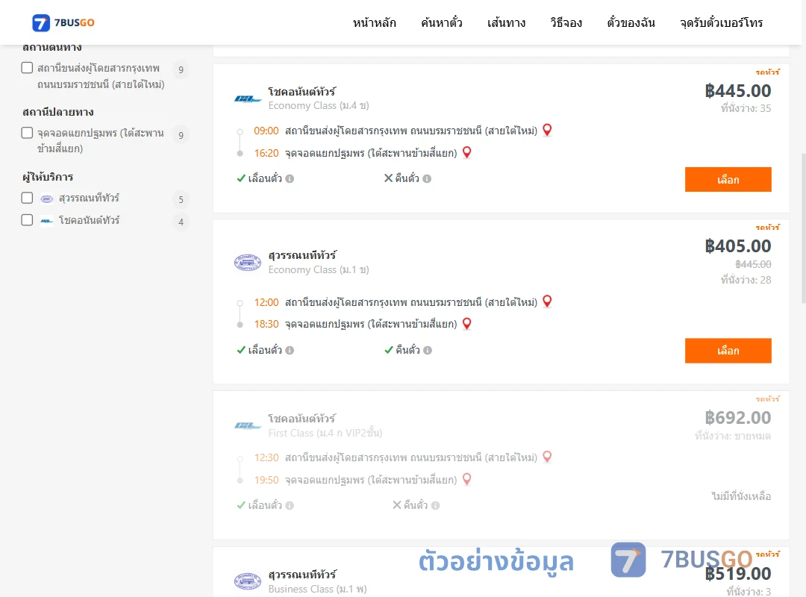Click ที่นั่งว่าง: 35 seats text
This screenshot has height=597, width=806.
click(746, 108)
